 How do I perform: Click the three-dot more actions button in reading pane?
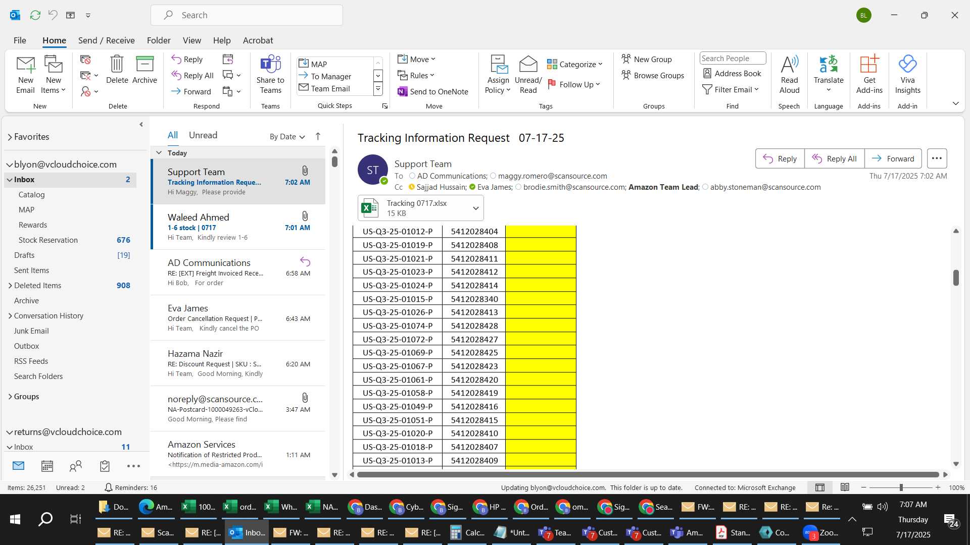(x=937, y=158)
